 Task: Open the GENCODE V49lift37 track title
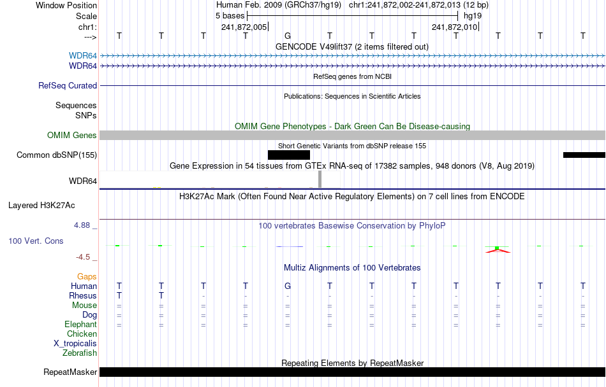point(351,46)
